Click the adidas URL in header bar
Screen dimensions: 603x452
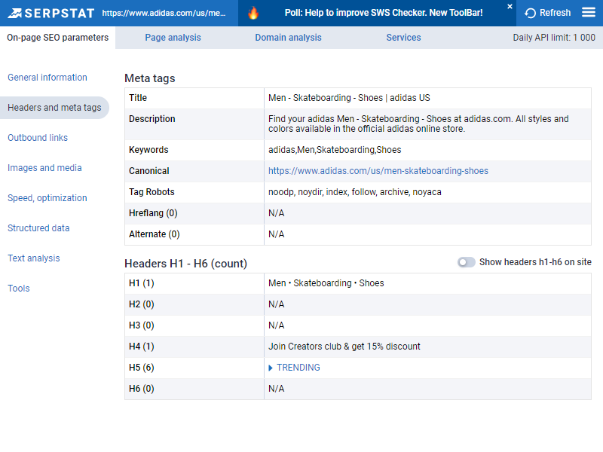coord(164,13)
